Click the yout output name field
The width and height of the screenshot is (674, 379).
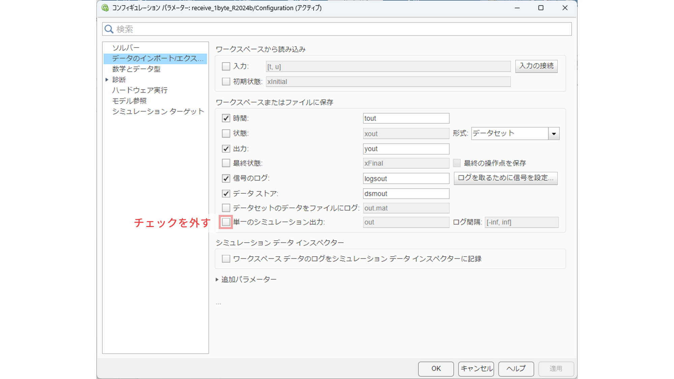click(406, 149)
